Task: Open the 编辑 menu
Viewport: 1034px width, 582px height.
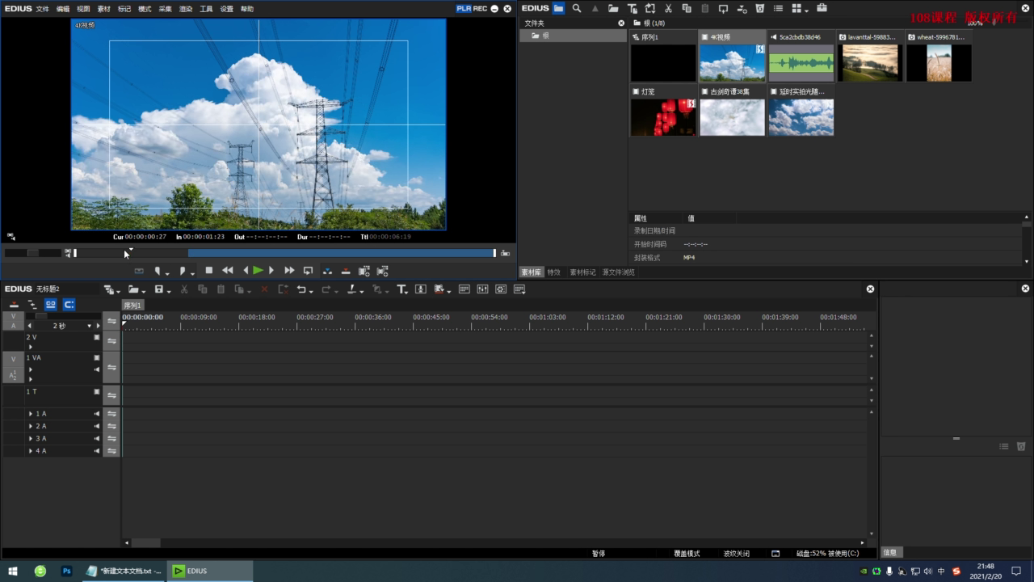Action: click(x=63, y=9)
